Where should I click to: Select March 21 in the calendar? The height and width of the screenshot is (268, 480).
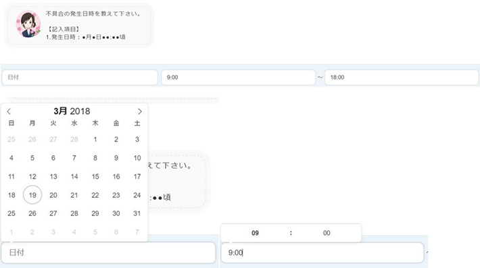pyautogui.click(x=74, y=195)
